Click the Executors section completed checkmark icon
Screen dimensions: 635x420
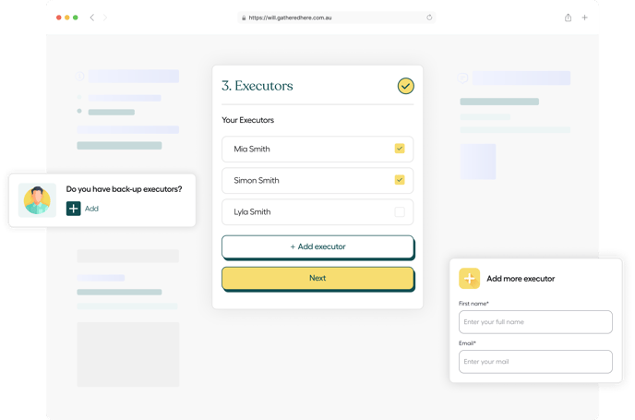(x=405, y=86)
